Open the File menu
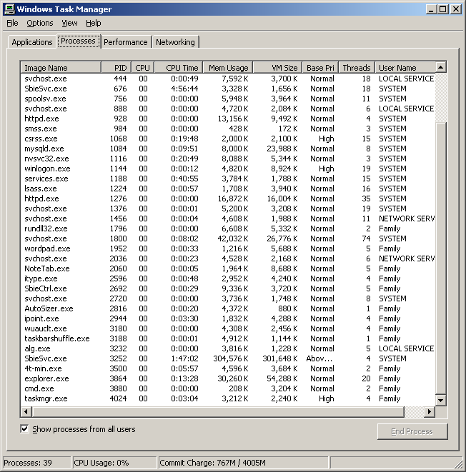 (x=12, y=23)
